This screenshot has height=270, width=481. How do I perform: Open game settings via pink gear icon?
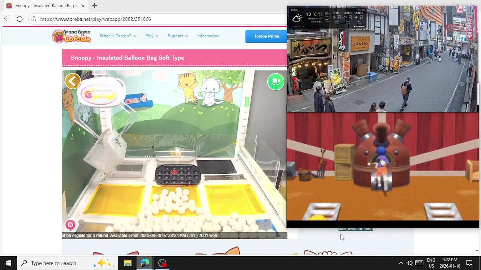click(x=70, y=225)
